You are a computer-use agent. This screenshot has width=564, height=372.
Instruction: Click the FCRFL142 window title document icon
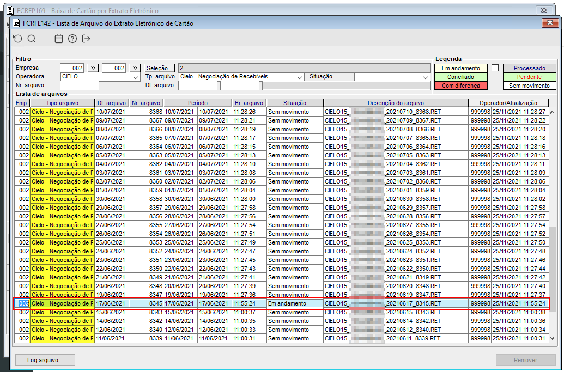click(16, 23)
